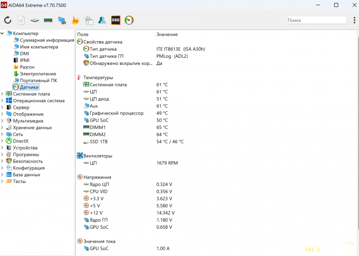359x256 pixels.
Task: Click the Значения тока section header
Action: (x=96, y=241)
